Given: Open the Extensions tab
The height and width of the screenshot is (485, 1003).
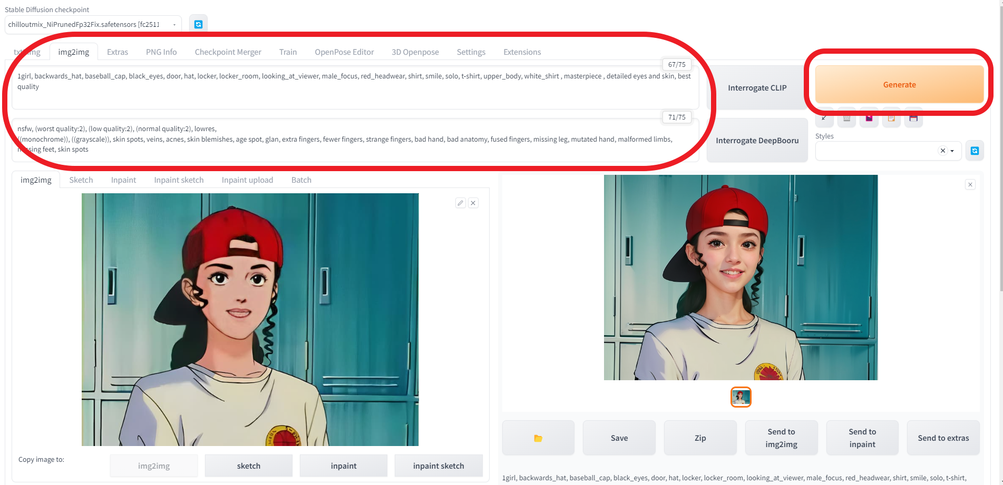Looking at the screenshot, I should pos(522,52).
